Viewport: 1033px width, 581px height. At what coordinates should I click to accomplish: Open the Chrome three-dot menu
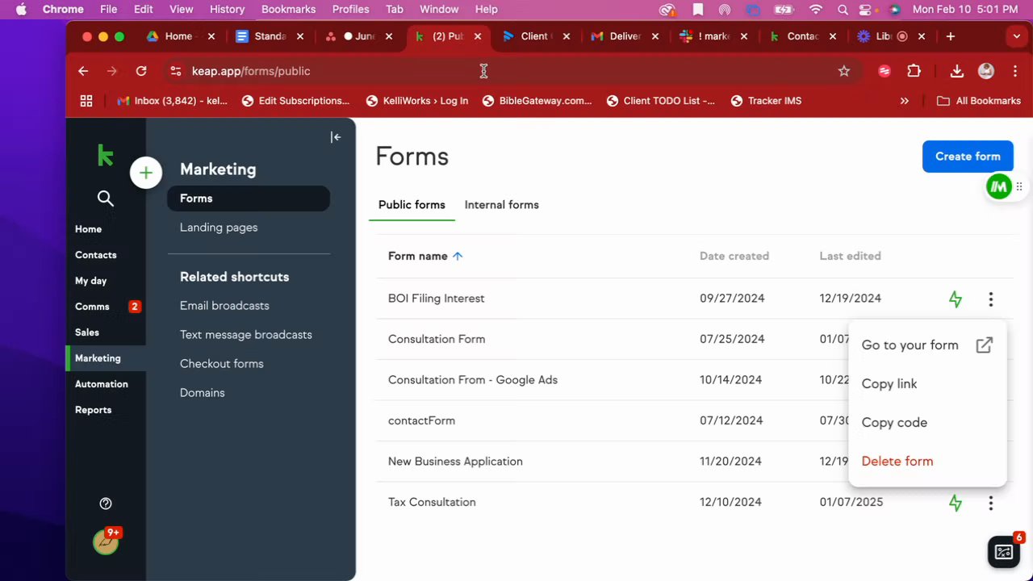[x=1014, y=71]
